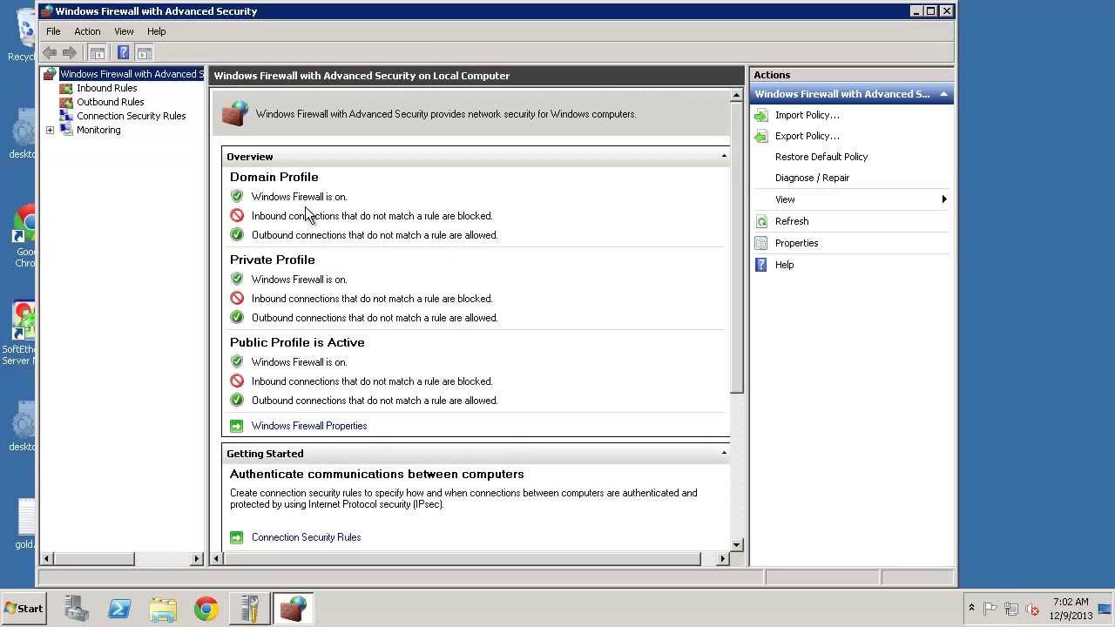Click the Properties icon in Actions pane
This screenshot has width=1115, height=627.
pos(761,243)
